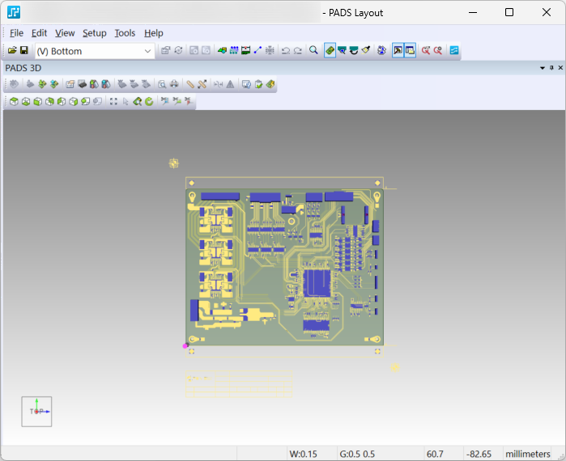Click the PADS Router link icon
Screen dimensions: 566x461
click(x=454, y=50)
